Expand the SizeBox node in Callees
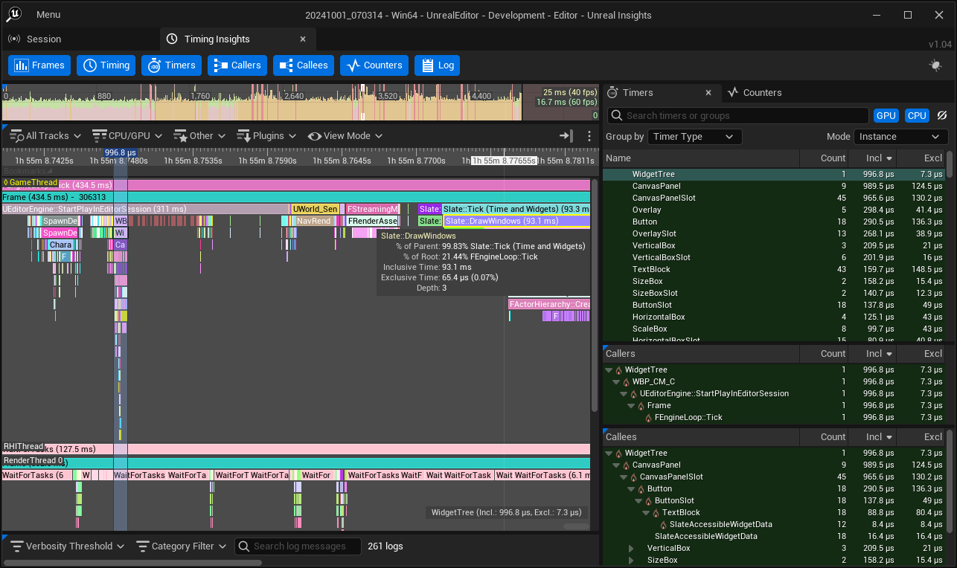This screenshot has height=568, width=957. [631, 561]
